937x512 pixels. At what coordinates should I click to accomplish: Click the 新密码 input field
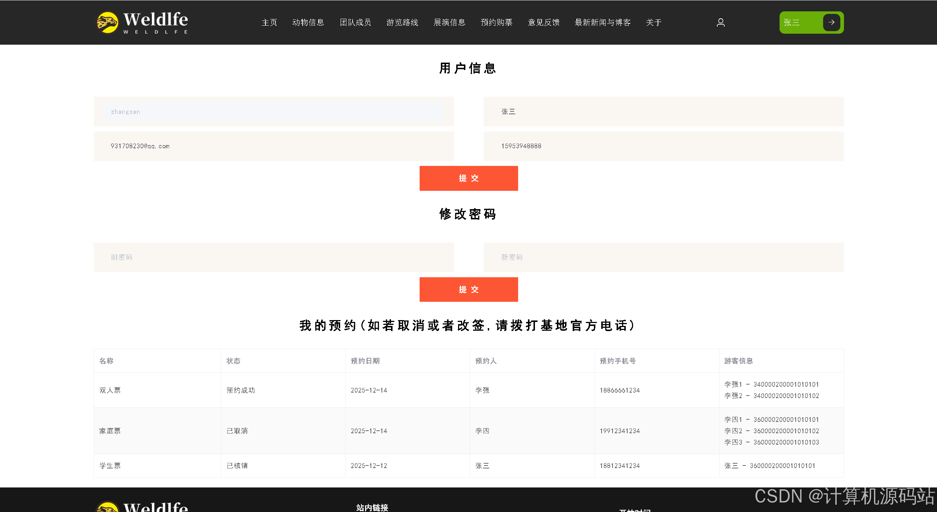[663, 257]
